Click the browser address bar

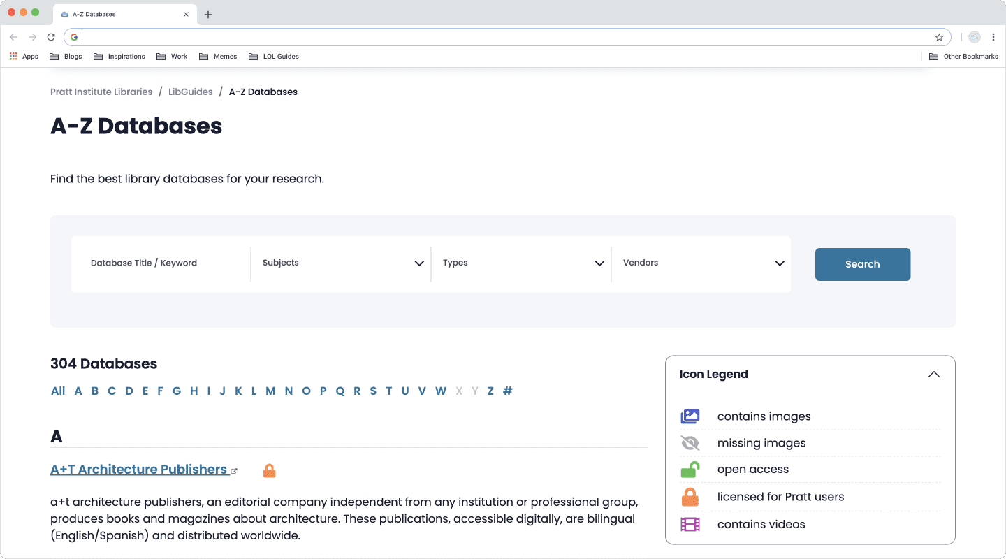507,37
